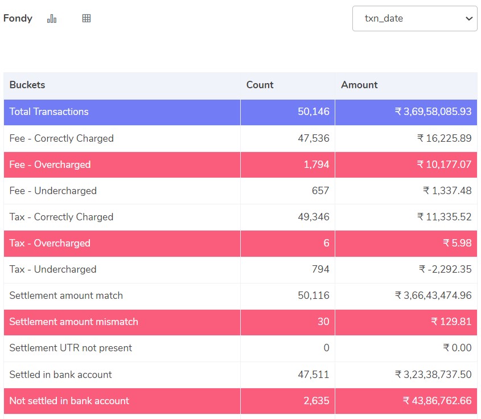Screen dimensions: 481x419
Task: Select the chart visualization icon beside Fondy
Action: click(x=52, y=18)
